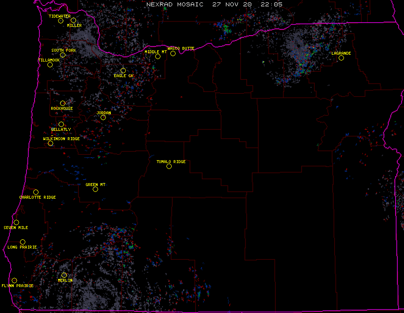The height and width of the screenshot is (313, 404).
Task: Click the Gellatly station circle
Action: (61, 125)
